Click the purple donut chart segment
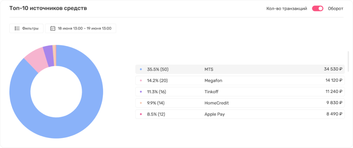The width and height of the screenshot is (353, 148). [x=49, y=56]
